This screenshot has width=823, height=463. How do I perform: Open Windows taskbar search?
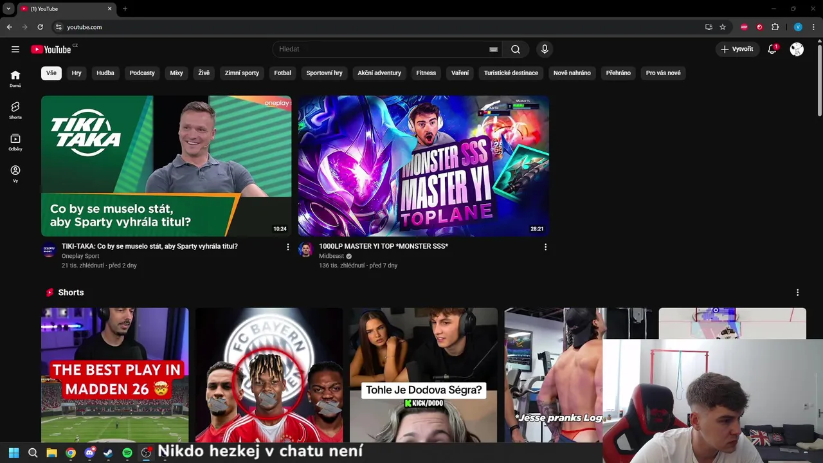click(33, 453)
